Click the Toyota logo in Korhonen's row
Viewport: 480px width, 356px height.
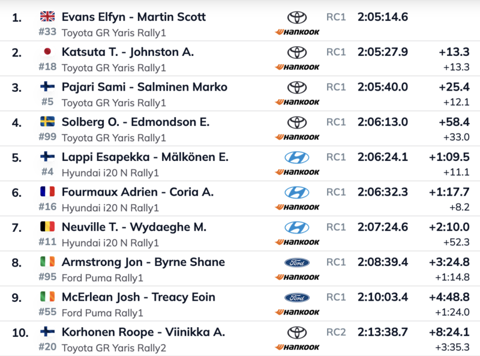pos(297,333)
